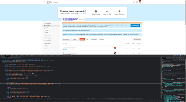Switch to Performance insights tab
186x102 pixels.
(67, 56)
